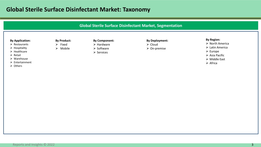Click the slide title 'Global Sterile Surface Disinfectant Market: Taxonomy'
The width and height of the screenshot is (261, 147).
(78, 9)
